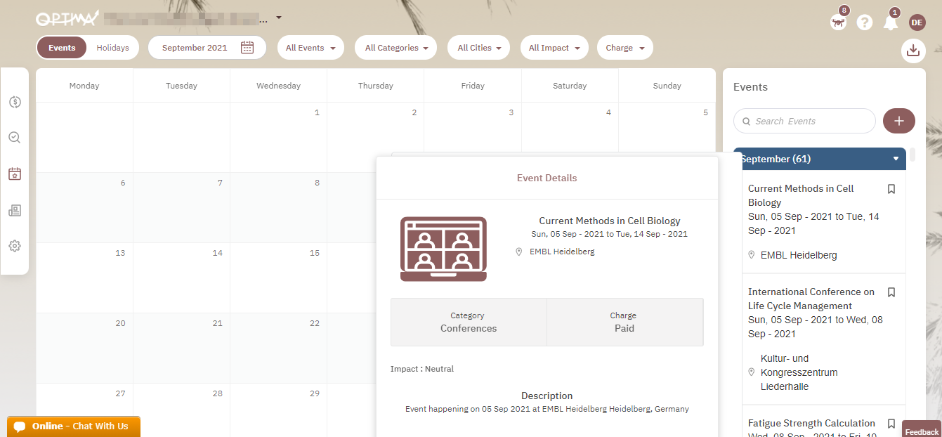942x437 pixels.
Task: Open the Online Chat With Us widget
Action: 74,426
